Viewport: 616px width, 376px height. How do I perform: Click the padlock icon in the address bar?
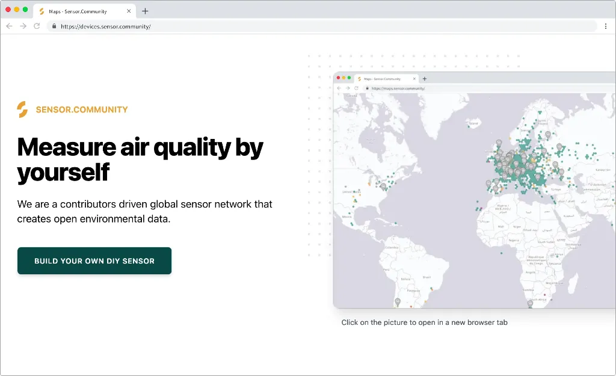click(x=54, y=26)
